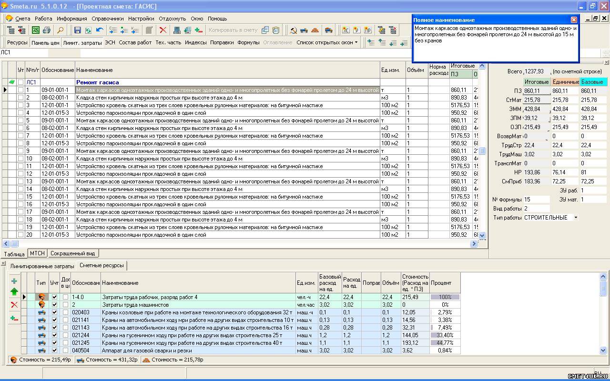Viewport: 610px width, 381px height.
Task: Click the magnifying glass search icon
Action: (61, 30)
